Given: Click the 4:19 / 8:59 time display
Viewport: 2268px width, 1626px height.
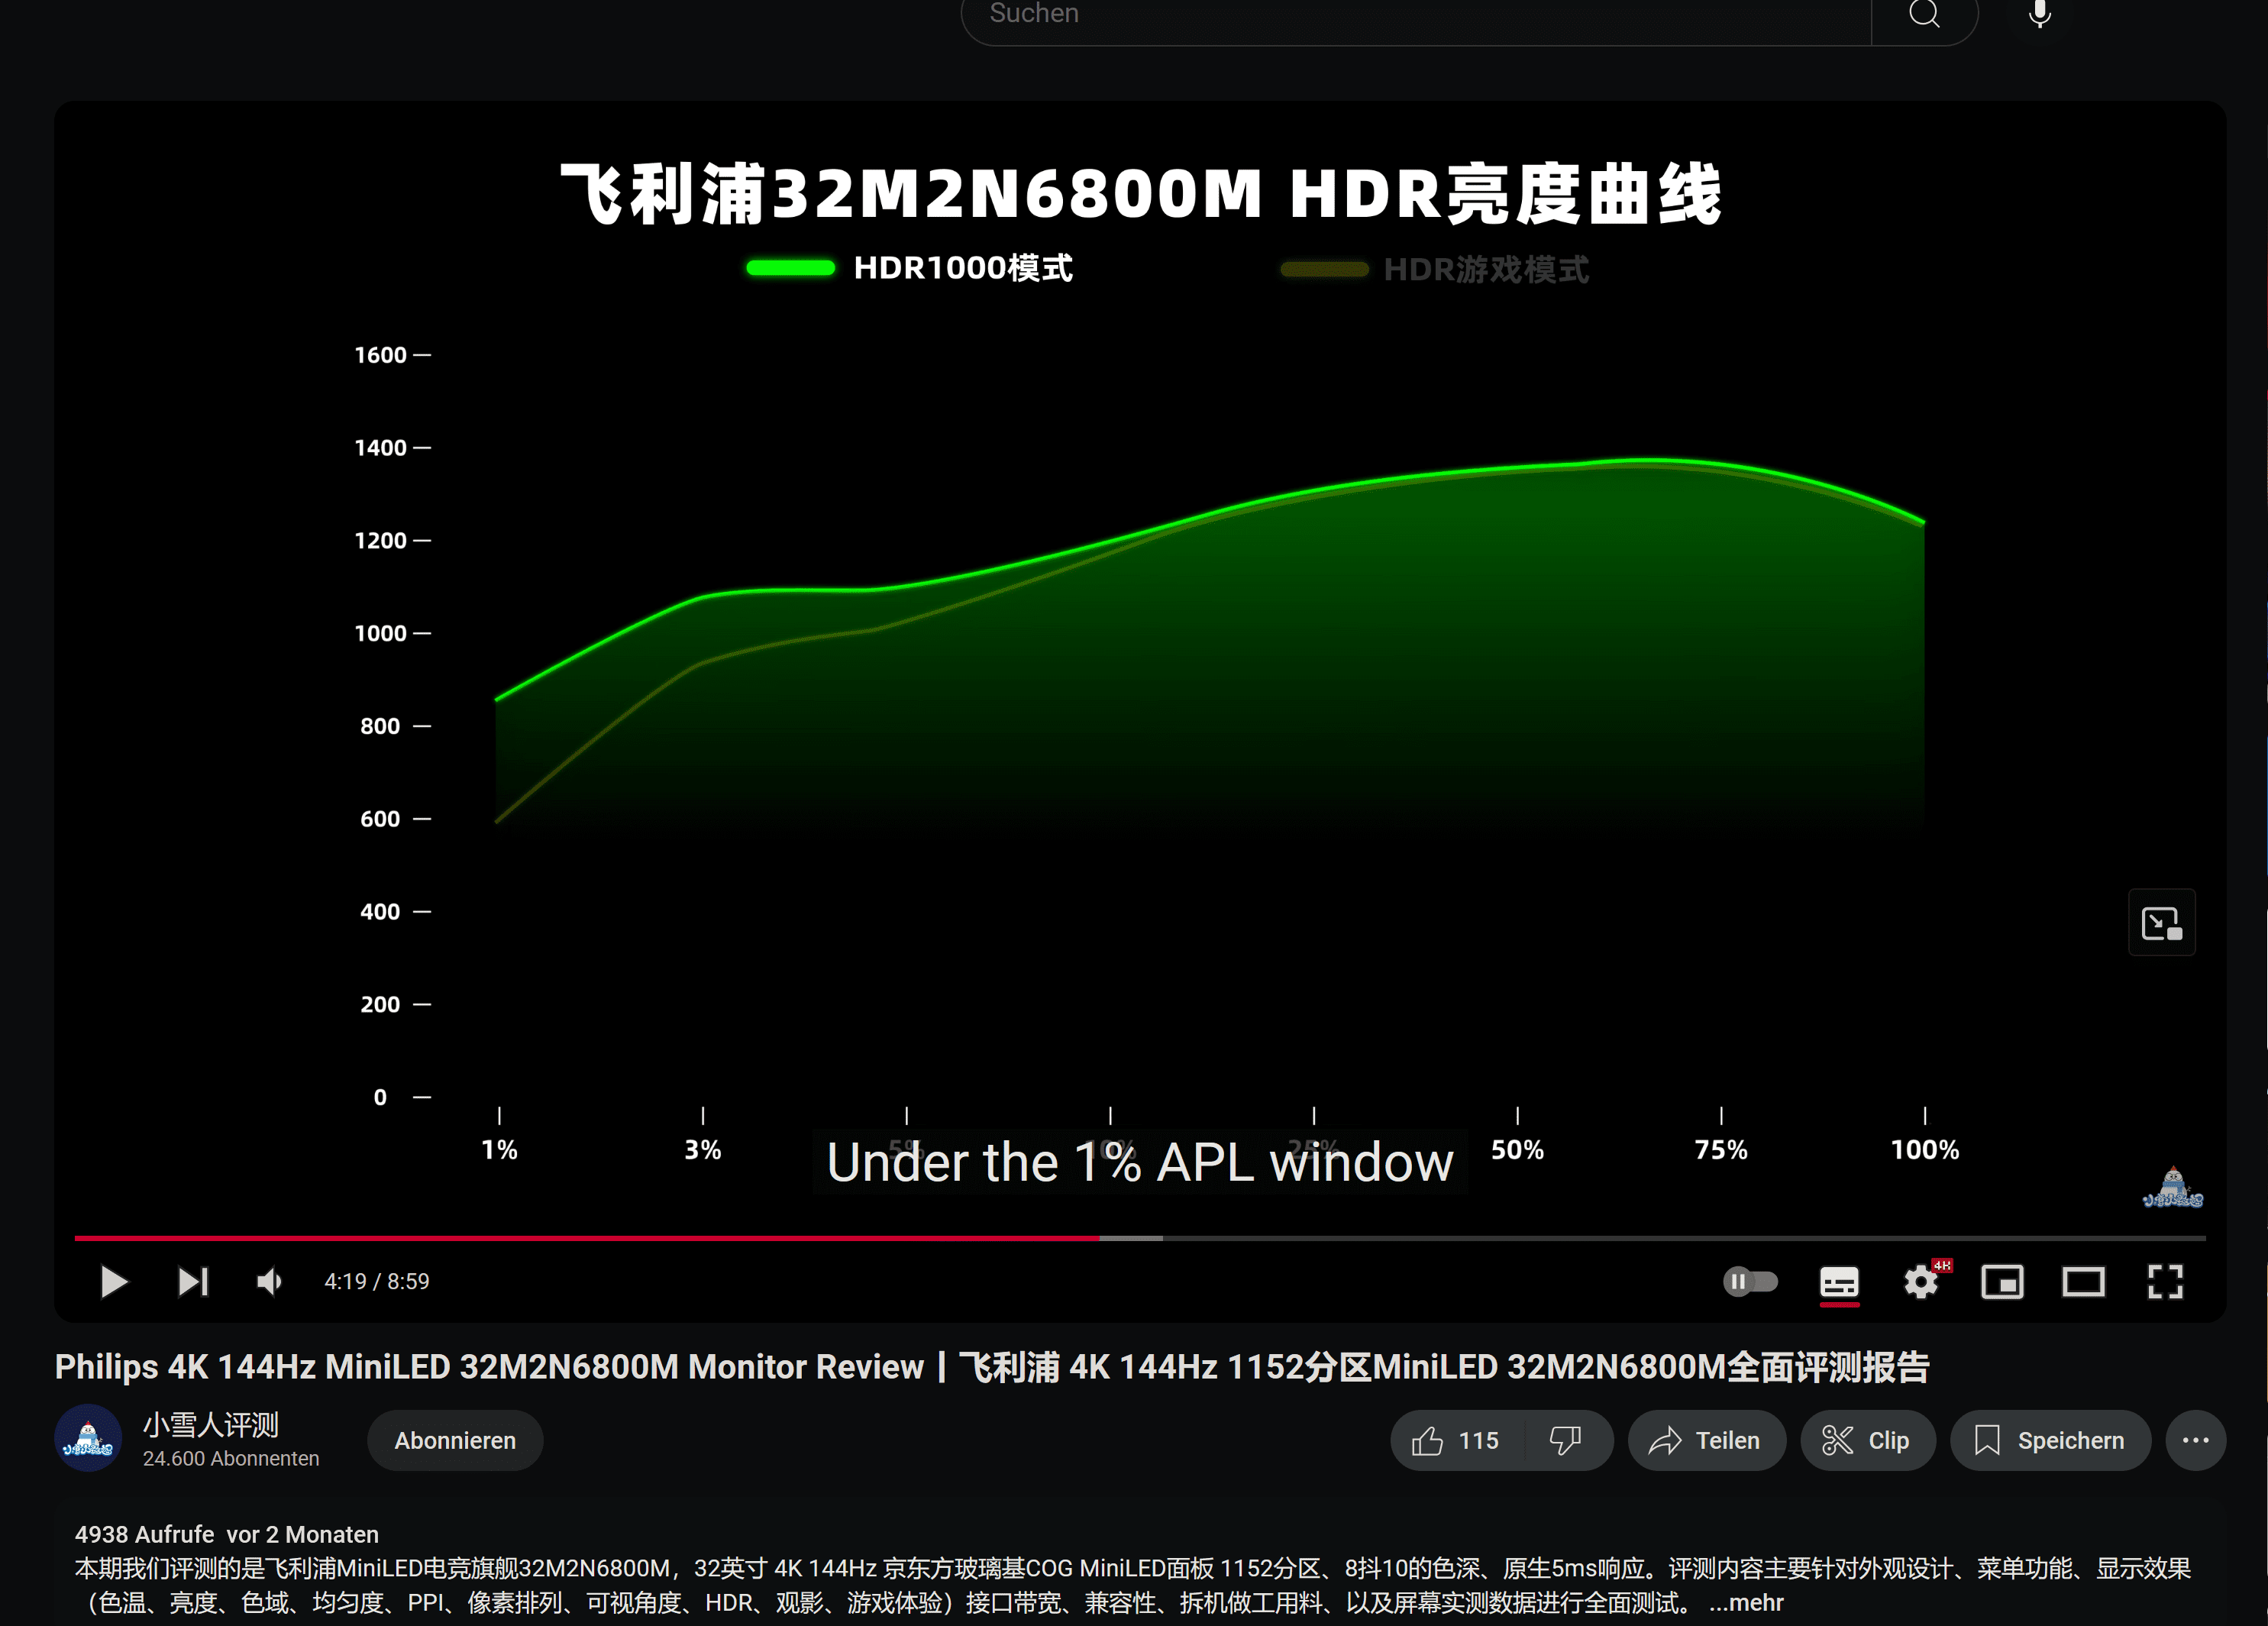Looking at the screenshot, I should click(x=377, y=1281).
